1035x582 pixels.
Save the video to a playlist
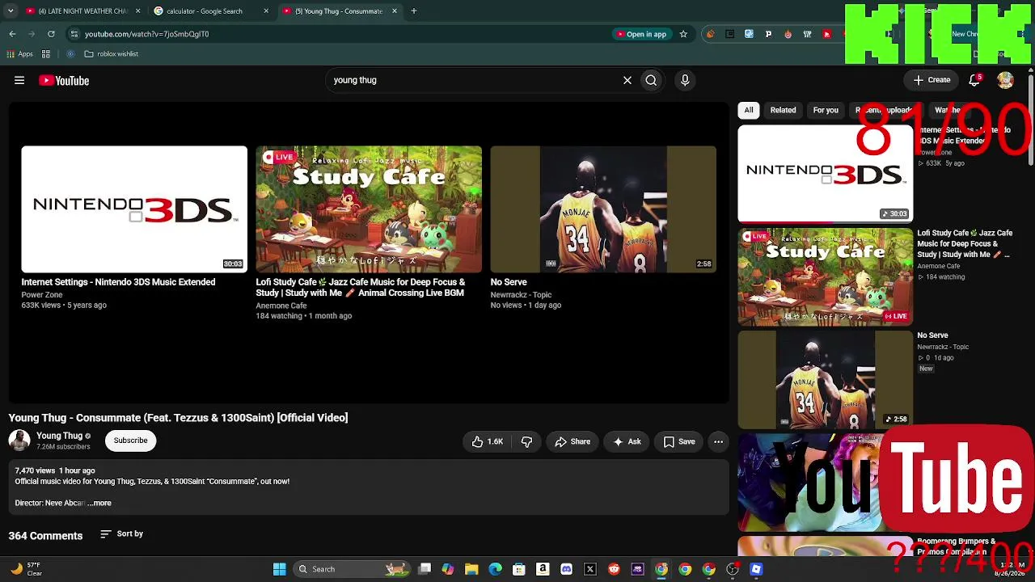[x=679, y=441]
